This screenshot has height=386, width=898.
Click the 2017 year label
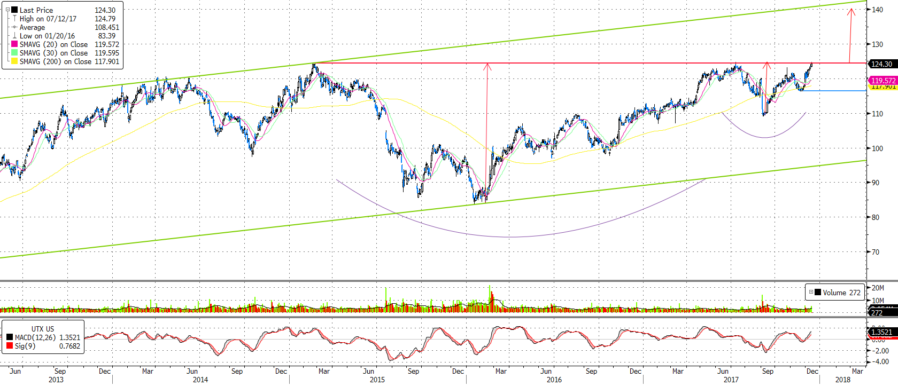coord(731,380)
